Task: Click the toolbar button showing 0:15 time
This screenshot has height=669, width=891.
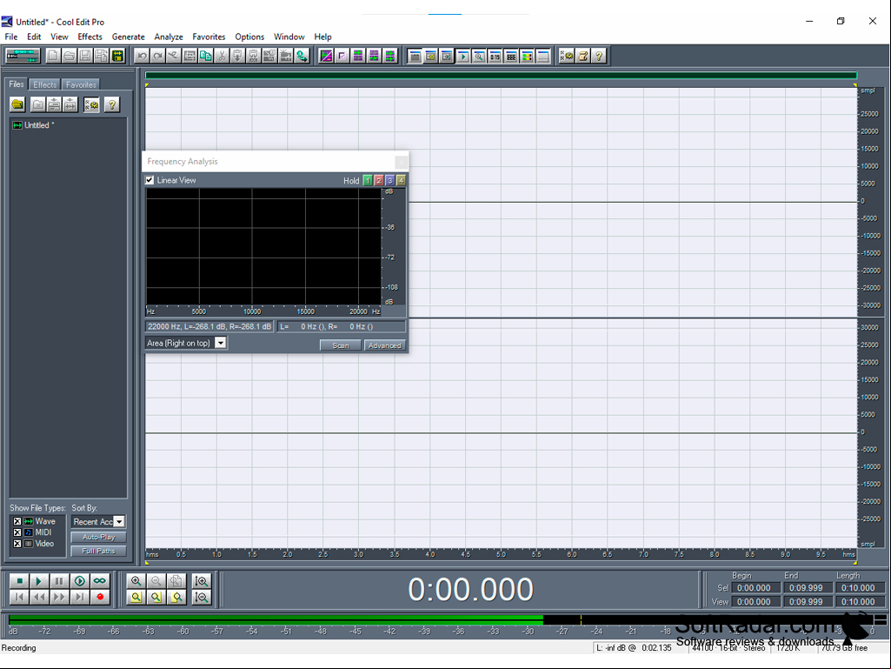Action: pyautogui.click(x=495, y=56)
